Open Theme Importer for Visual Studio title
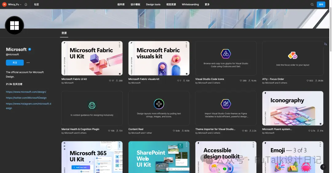This screenshot has height=173, width=332. click(x=215, y=129)
